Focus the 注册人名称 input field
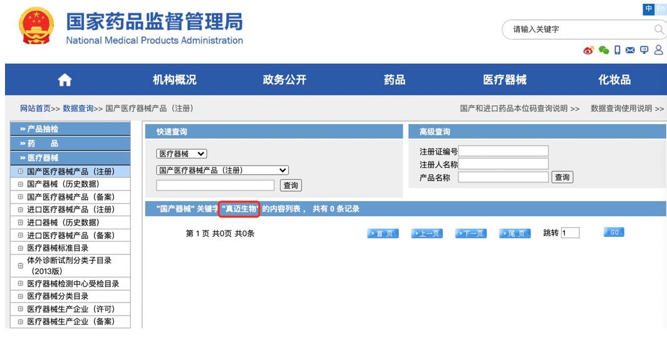Screen dimensions: 667x339 pos(504,164)
